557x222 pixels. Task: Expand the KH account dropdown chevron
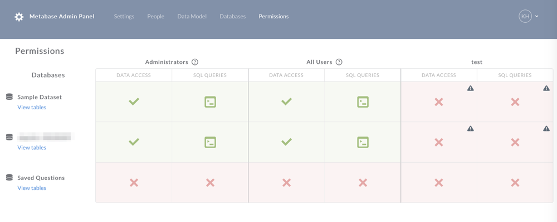537,16
